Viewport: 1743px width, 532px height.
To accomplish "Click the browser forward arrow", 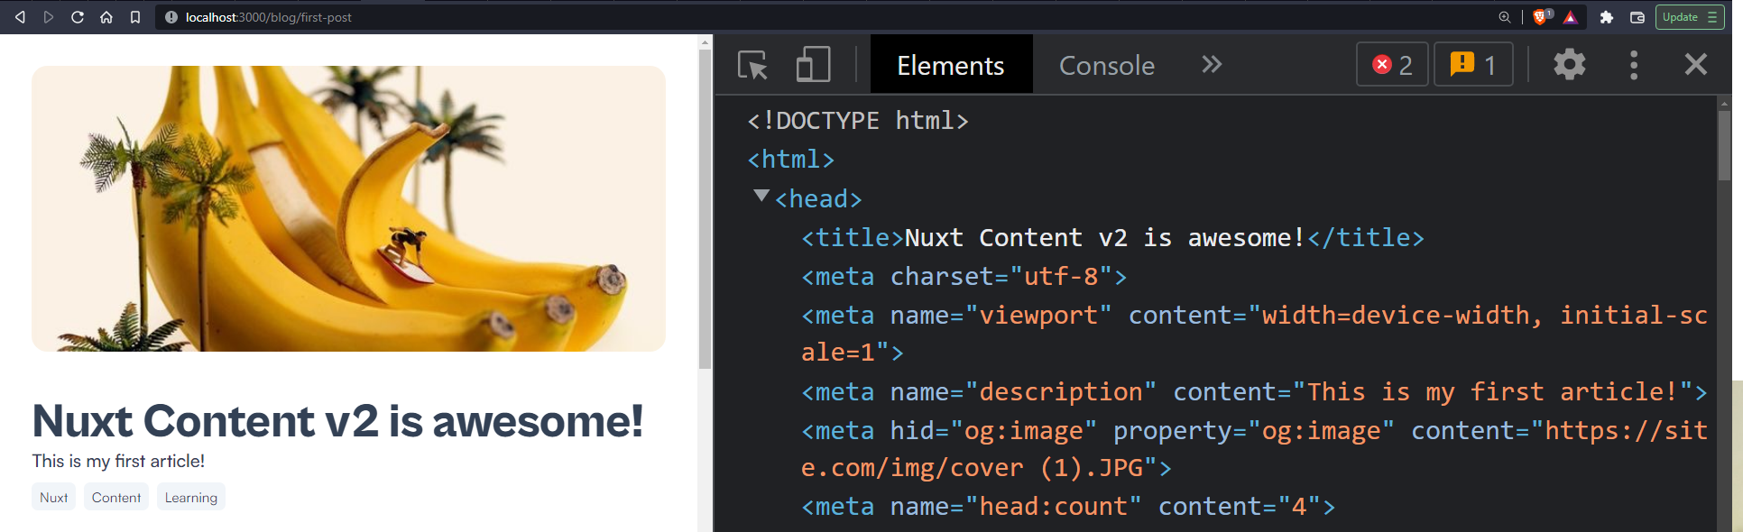I will 49,17.
